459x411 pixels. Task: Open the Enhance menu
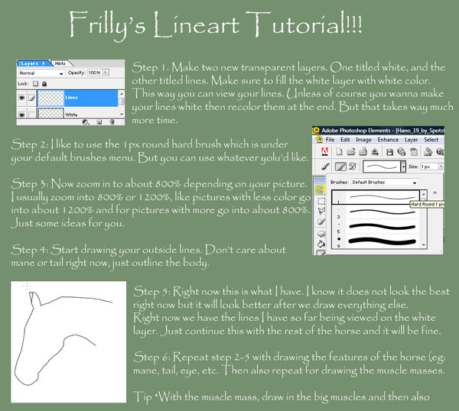(388, 140)
